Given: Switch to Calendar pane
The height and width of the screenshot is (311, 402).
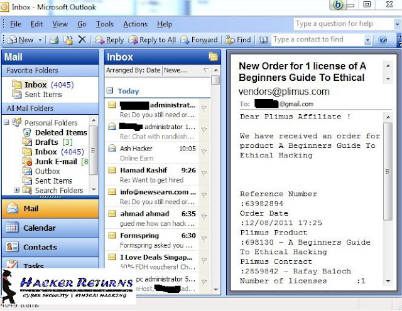Looking at the screenshot, I should tap(50, 228).
